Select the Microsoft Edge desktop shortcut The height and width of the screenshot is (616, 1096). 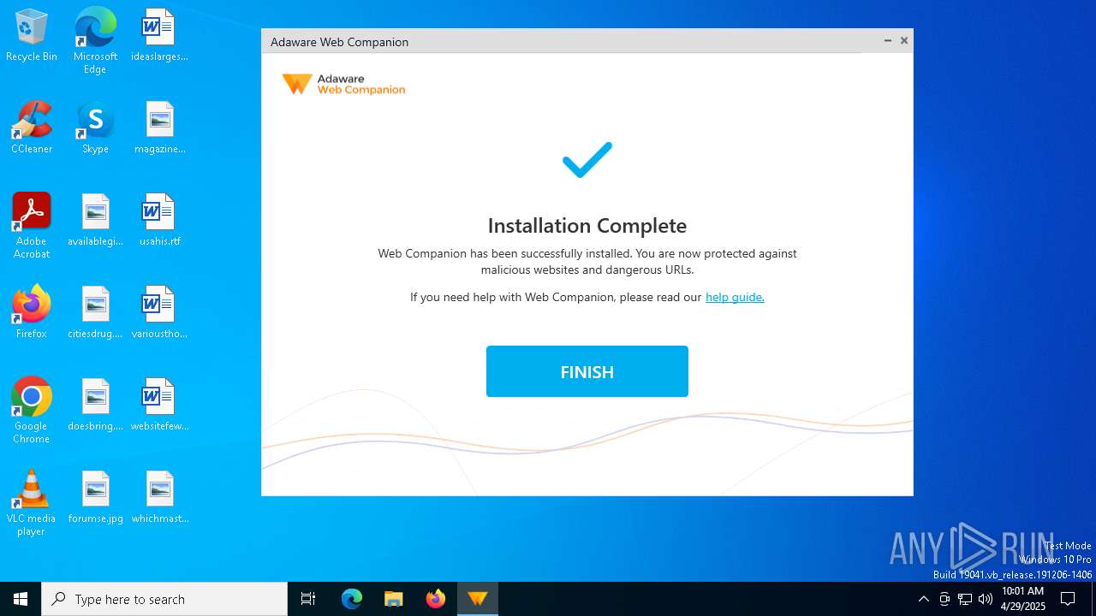click(x=95, y=41)
